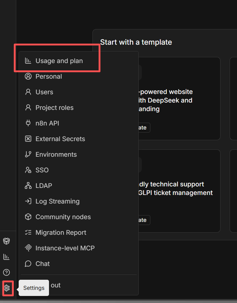
Task: Click the plug icon for n8n API
Action: tap(28, 123)
